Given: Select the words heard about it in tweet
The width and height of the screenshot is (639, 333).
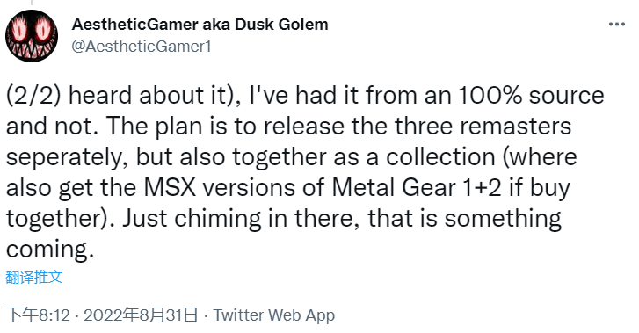Looking at the screenshot, I should (x=147, y=96).
